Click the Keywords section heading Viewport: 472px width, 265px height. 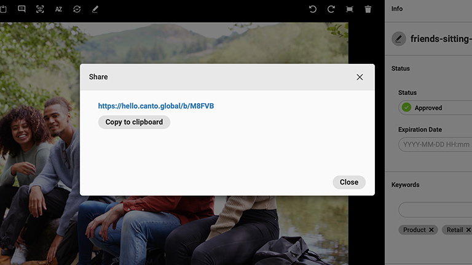[405, 185]
